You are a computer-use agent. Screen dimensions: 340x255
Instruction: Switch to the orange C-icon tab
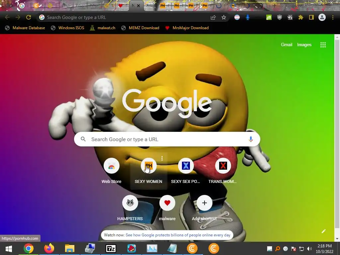(36, 6)
